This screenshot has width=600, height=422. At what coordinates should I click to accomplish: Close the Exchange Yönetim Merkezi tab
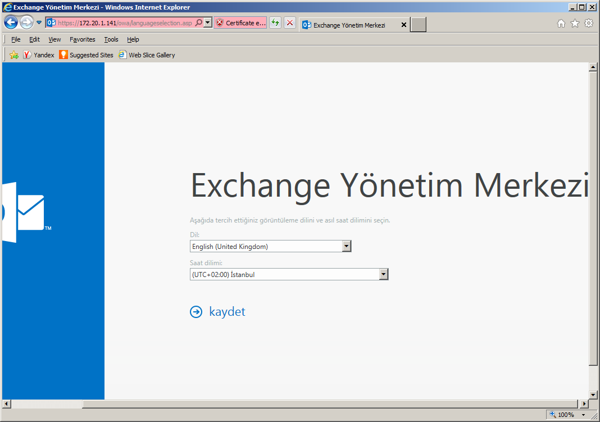[x=404, y=25]
